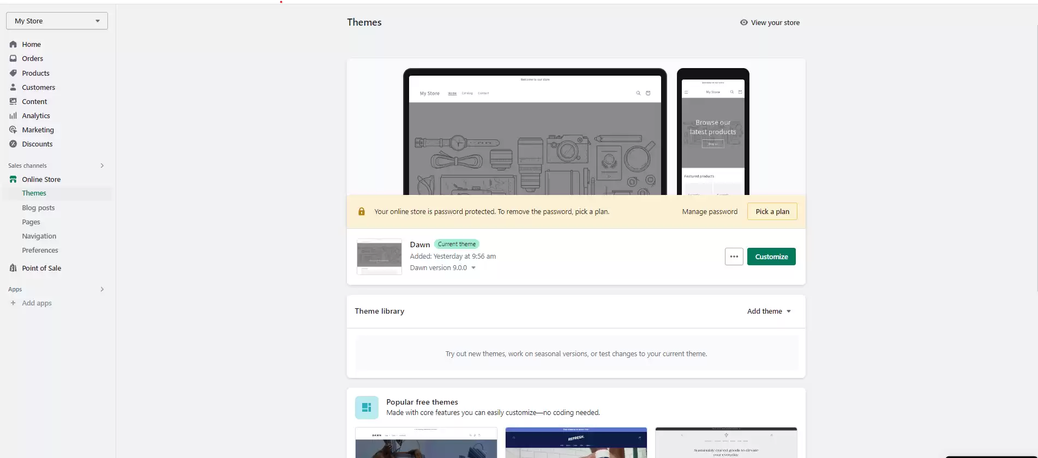
Task: Click the Theme library heading
Action: tap(380, 311)
